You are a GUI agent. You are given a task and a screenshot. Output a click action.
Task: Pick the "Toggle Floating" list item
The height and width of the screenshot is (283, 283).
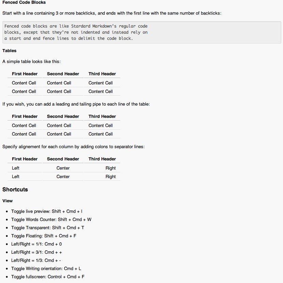pos(44,236)
